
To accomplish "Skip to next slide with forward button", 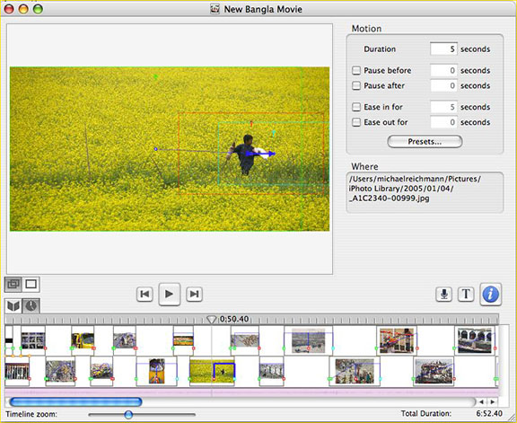I will (194, 294).
